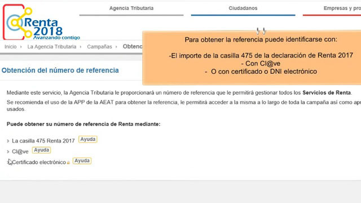Click 'Puede obtener su número de referencia' text
This screenshot has width=361, height=203.
83,124
